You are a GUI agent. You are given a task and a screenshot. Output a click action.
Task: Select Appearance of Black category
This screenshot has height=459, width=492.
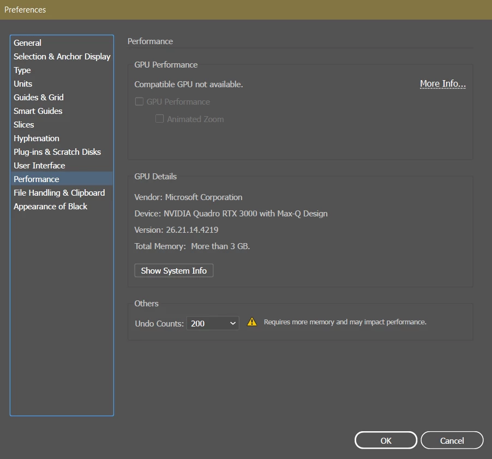62,206
